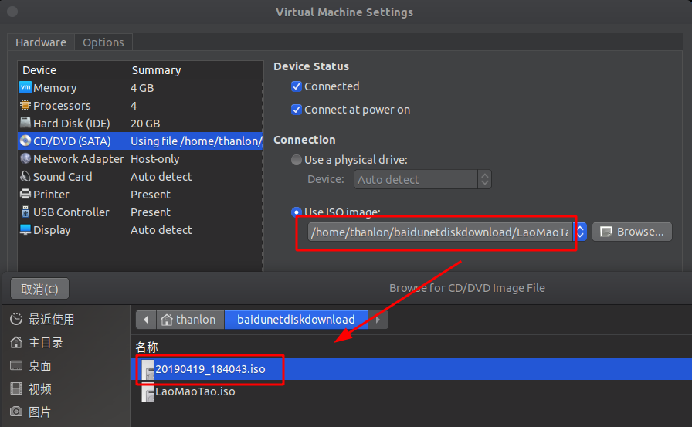This screenshot has height=427, width=692.
Task: Select the Sound Card label
Action: point(63,177)
